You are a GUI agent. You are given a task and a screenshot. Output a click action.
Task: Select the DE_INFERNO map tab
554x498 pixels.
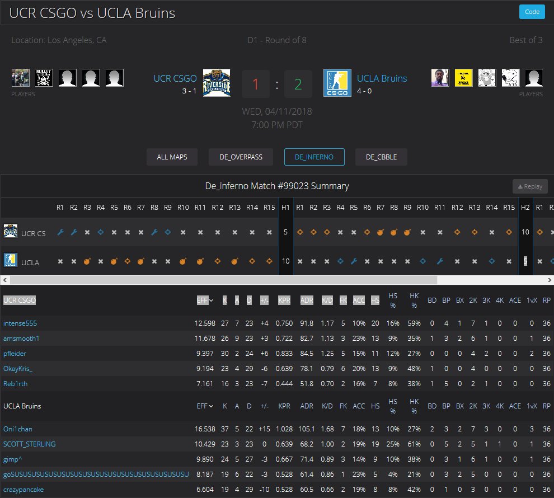pyautogui.click(x=314, y=157)
